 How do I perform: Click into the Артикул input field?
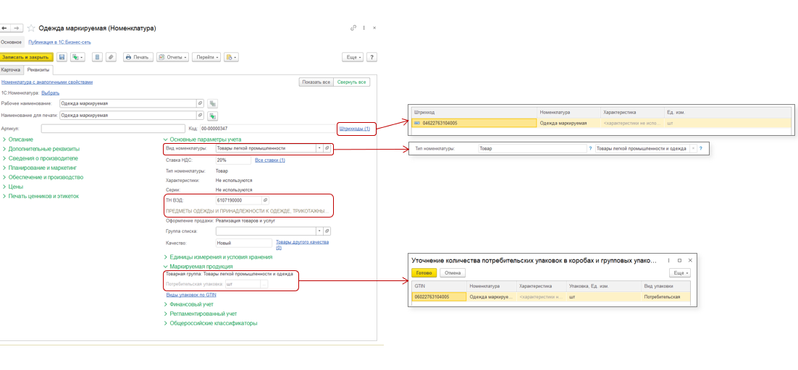[x=109, y=129]
